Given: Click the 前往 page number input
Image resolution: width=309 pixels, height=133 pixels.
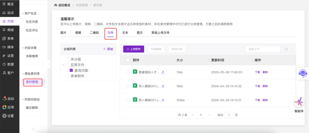Looking at the screenshot, I should (x=229, y=115).
